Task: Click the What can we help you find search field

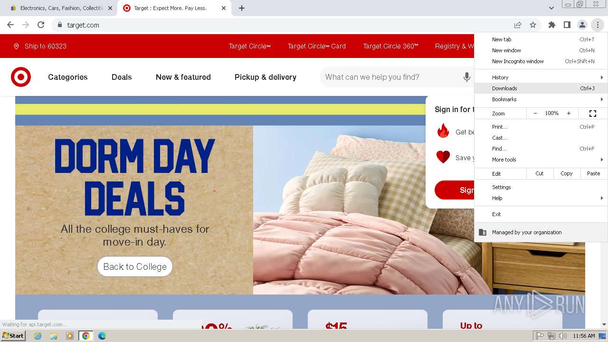Action: click(x=389, y=77)
